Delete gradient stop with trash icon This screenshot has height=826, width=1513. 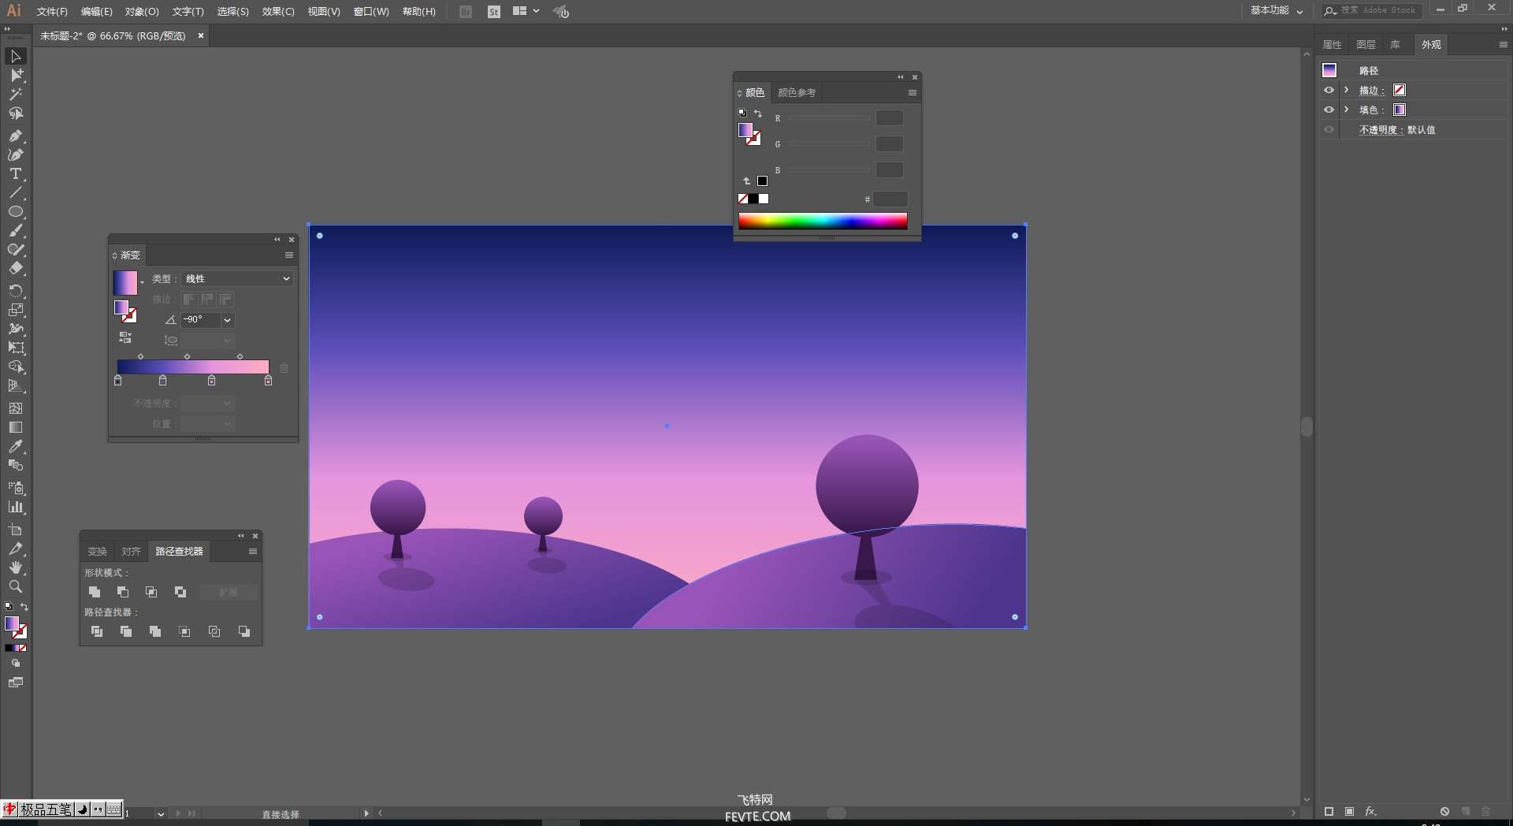(284, 368)
